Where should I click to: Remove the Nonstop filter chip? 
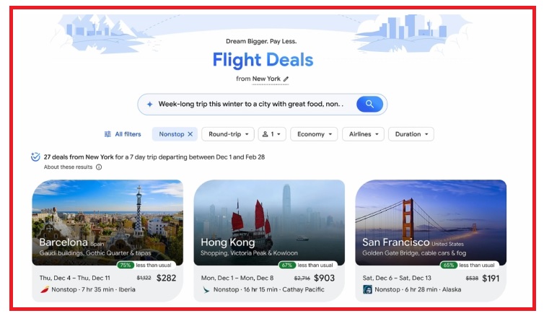[x=190, y=134]
